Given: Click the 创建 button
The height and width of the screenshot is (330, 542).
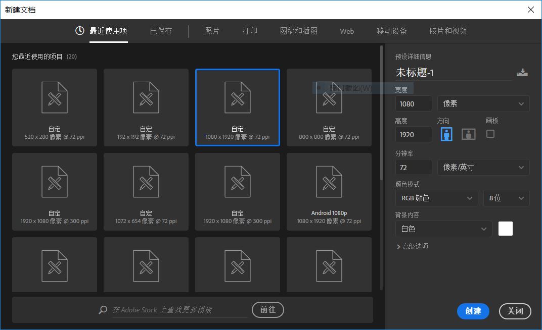Looking at the screenshot, I should [x=473, y=311].
